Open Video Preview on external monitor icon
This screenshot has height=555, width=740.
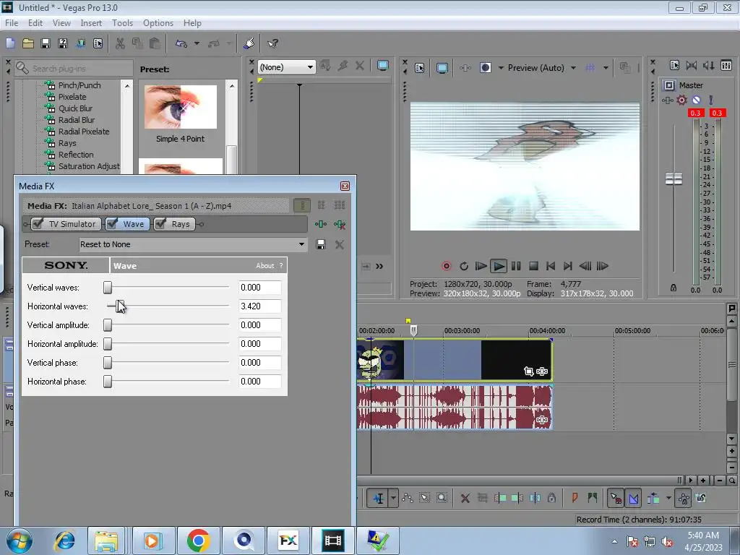tap(442, 68)
